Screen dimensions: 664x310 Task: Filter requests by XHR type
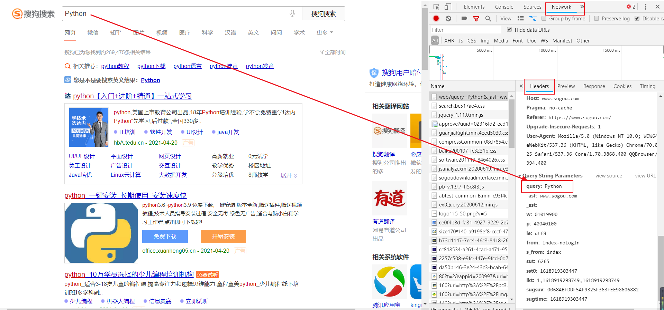pos(449,41)
